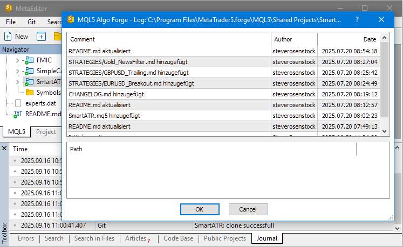Open the Errors tab in Toolbox
Image resolution: width=403 pixels, height=247 pixels.
coord(26,238)
